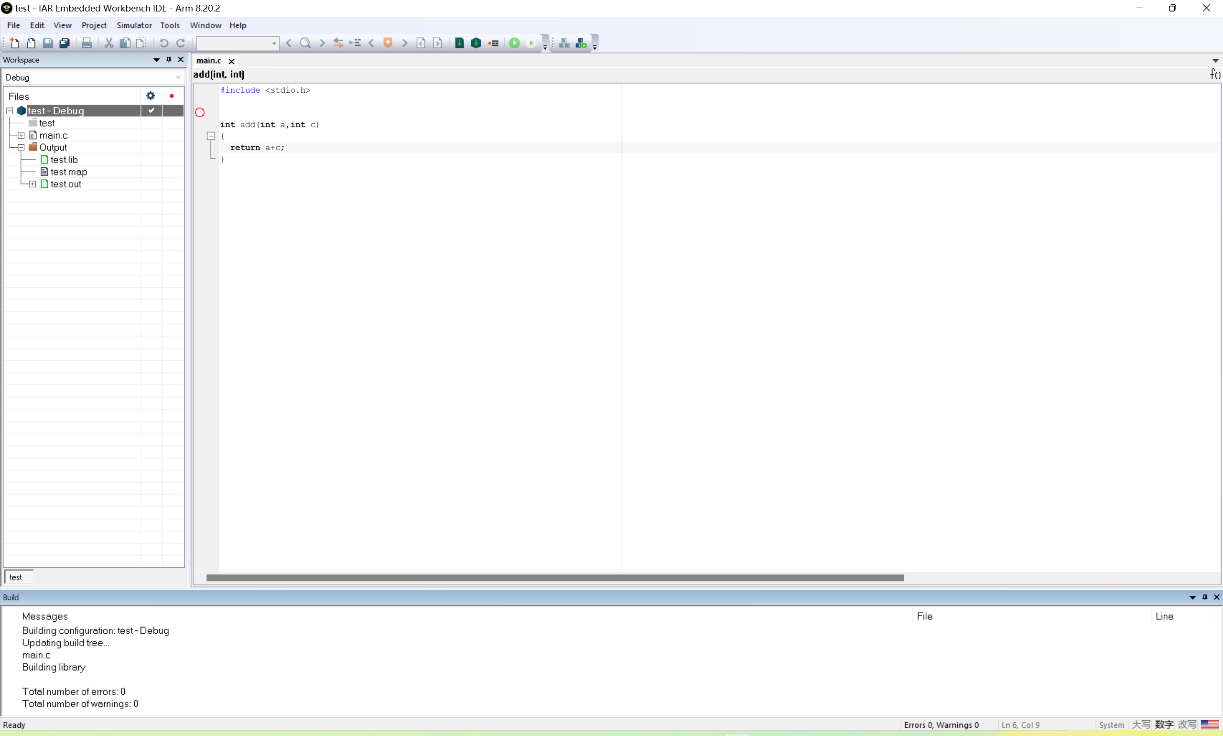Expand the main.c tree node
The image size is (1223, 736).
21,135
